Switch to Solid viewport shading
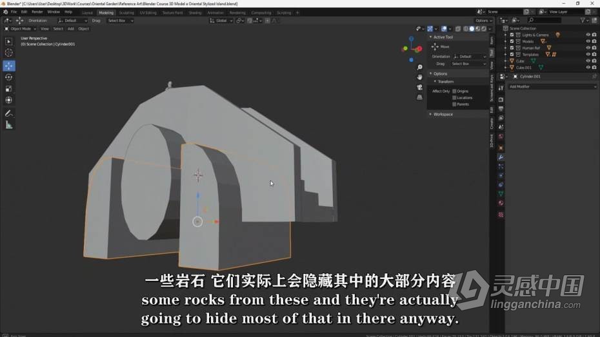The image size is (600, 337). click(x=472, y=28)
